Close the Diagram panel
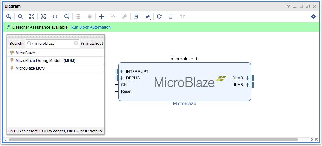 315,6
